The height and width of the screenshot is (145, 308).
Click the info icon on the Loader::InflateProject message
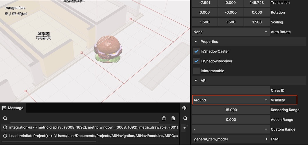pyautogui.click(x=5, y=136)
